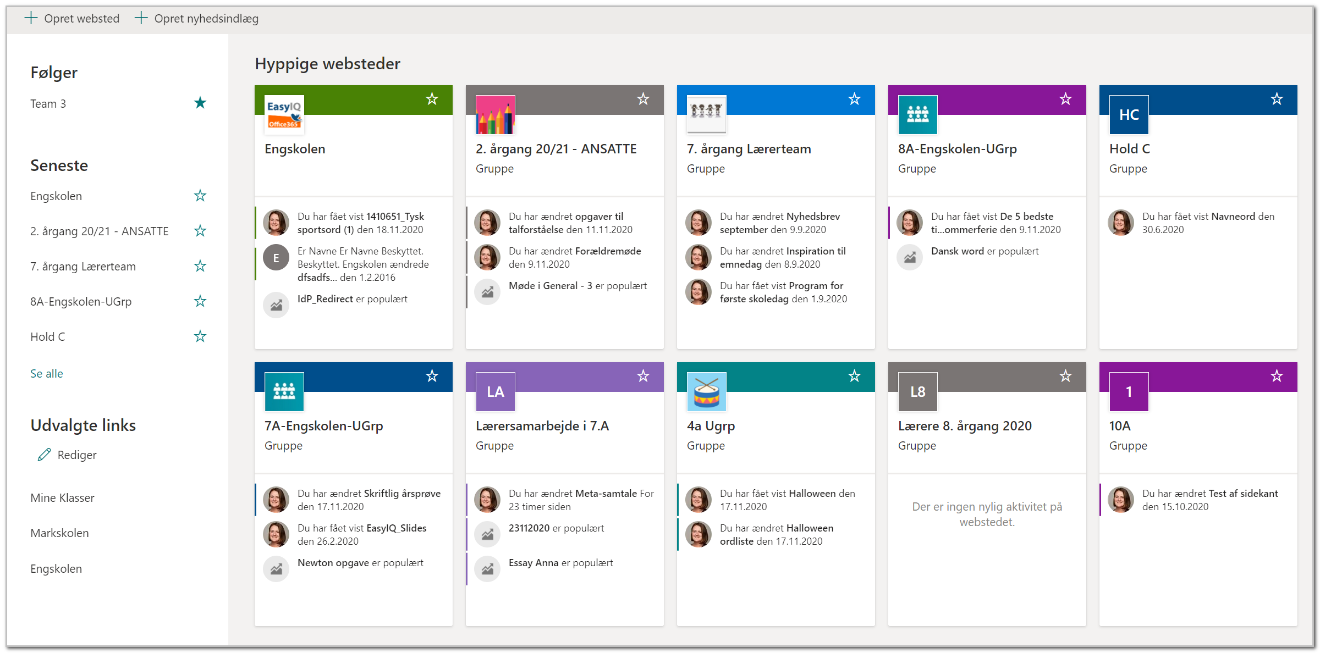
Task: Click the 7. årgang Lærerteam site image
Action: (x=707, y=114)
